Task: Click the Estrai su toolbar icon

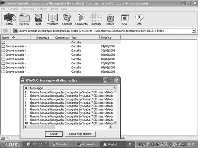Action: pos(24,19)
